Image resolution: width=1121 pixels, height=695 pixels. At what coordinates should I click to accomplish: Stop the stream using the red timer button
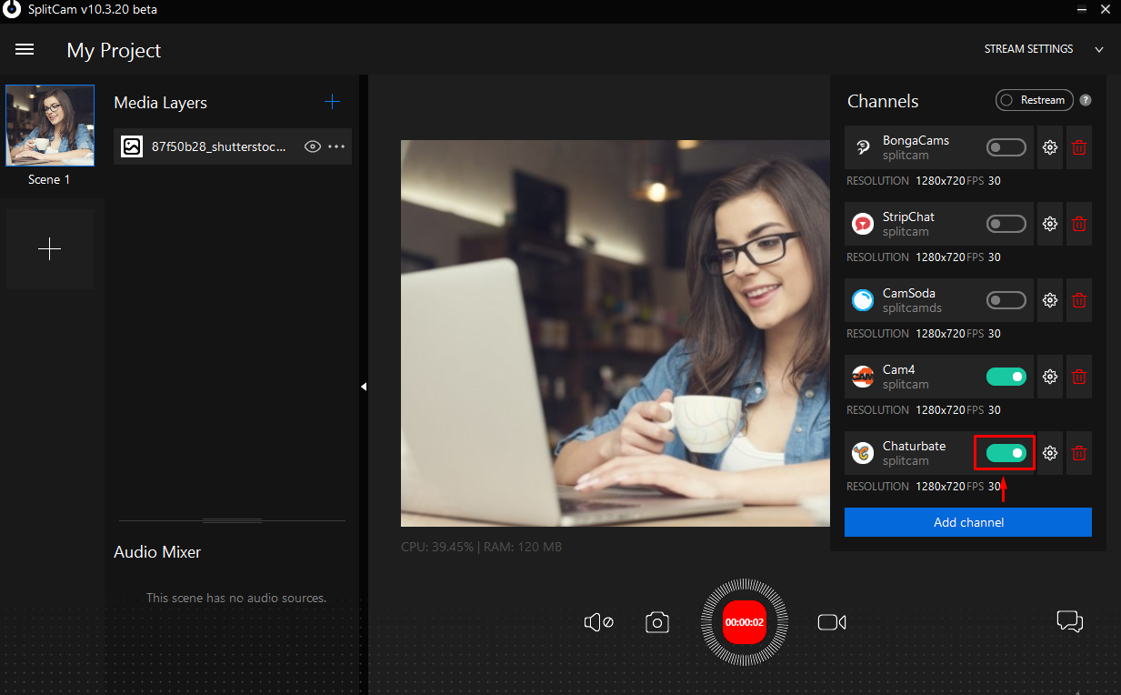(744, 622)
